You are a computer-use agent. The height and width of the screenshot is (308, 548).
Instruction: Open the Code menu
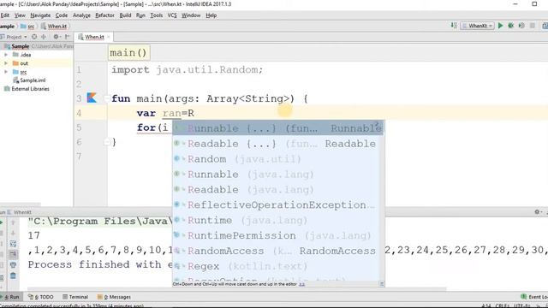coord(61,15)
